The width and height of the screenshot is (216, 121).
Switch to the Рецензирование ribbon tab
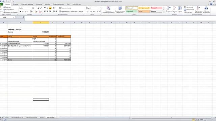click(58, 4)
